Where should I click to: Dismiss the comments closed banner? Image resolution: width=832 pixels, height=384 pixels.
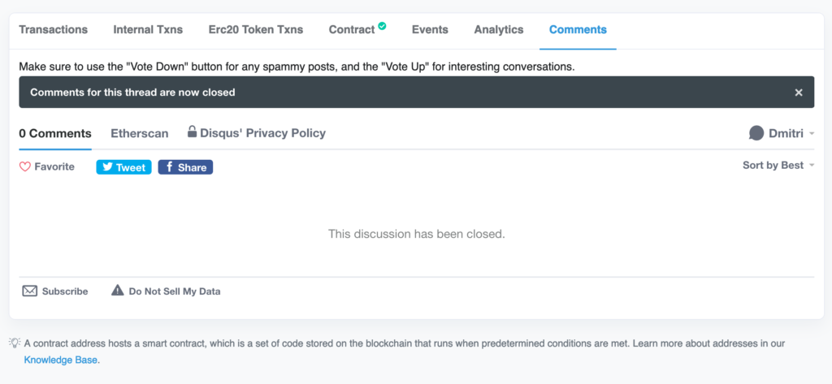point(799,93)
